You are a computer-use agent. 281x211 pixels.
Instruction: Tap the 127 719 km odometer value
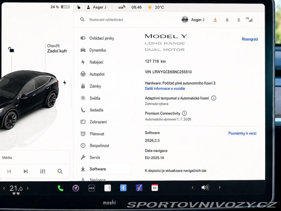tap(155, 61)
